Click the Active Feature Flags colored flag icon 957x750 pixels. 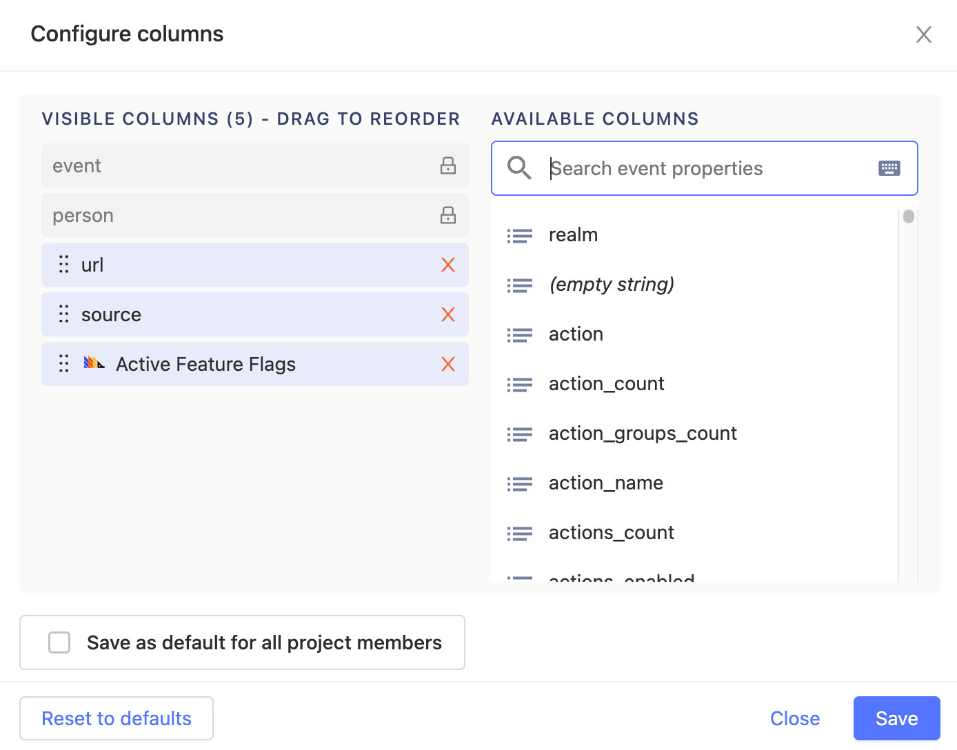pyautogui.click(x=93, y=363)
